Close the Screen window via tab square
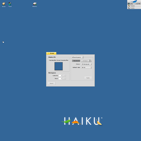This screenshot has width=141, height=141. click(x=48, y=53)
